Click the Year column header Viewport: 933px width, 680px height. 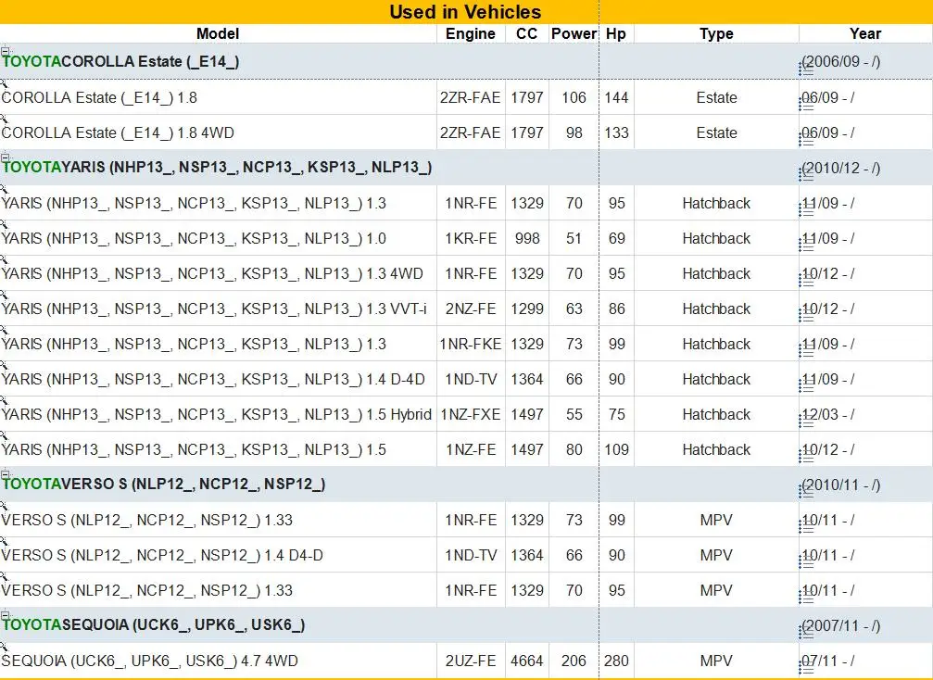click(865, 34)
